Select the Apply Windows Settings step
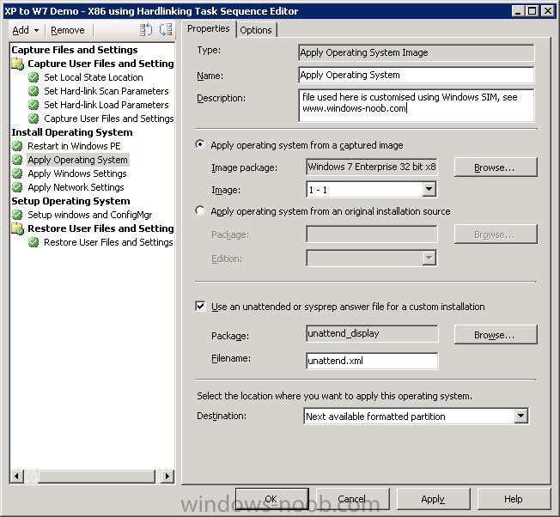The width and height of the screenshot is (560, 517). (77, 173)
